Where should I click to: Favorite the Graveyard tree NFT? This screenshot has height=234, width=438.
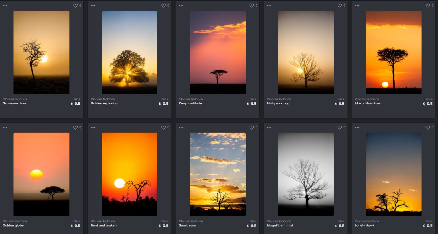pos(76,5)
